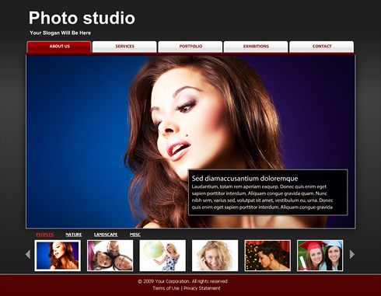The height and width of the screenshot is (296, 381).
Task: Select thumbnail of woman by red curtain
Action: coord(267,256)
